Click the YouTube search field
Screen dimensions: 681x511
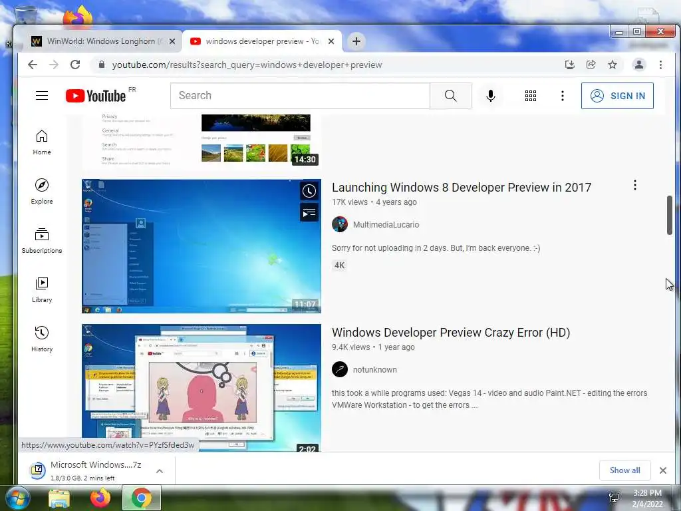pos(300,96)
